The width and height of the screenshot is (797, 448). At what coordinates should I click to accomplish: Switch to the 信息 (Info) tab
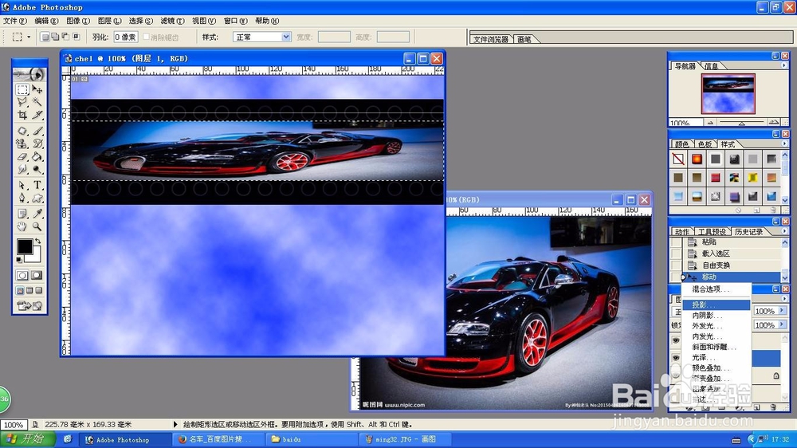pos(712,66)
